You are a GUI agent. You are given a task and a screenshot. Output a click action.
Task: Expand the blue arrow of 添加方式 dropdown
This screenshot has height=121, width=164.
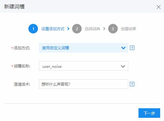click(x=123, y=48)
